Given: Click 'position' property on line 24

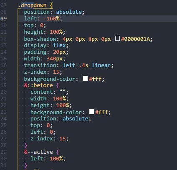Looking at the screenshot, I should 43,119.
